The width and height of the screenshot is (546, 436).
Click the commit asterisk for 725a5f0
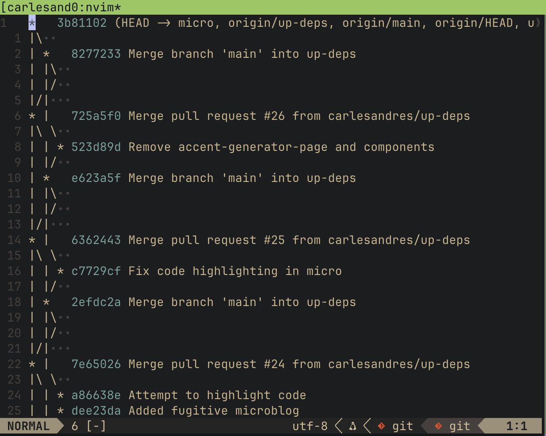pos(32,116)
